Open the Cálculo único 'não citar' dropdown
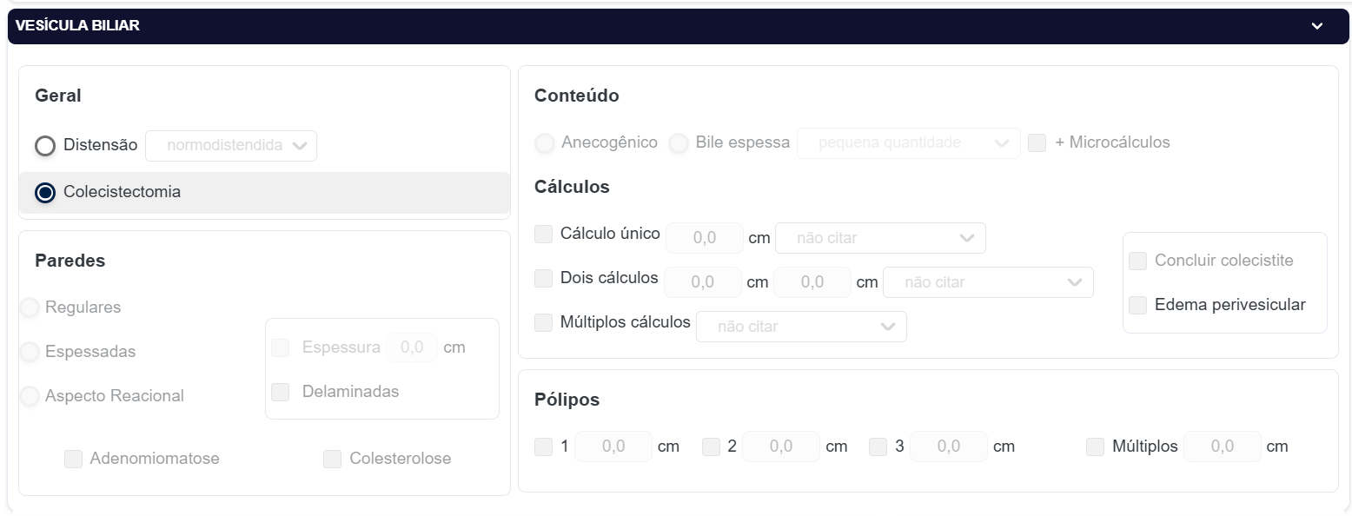Image resolution: width=1352 pixels, height=516 pixels. coord(880,238)
